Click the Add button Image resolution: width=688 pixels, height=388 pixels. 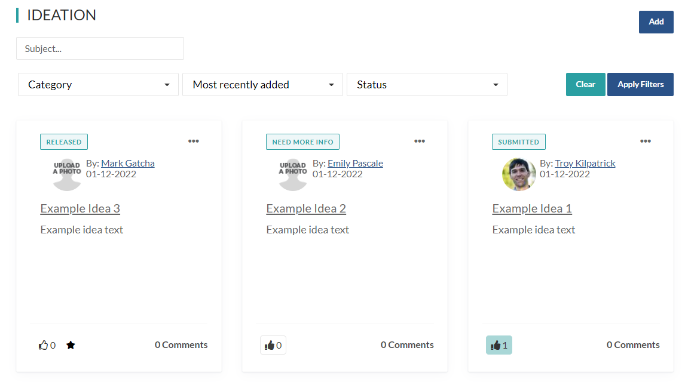click(656, 21)
